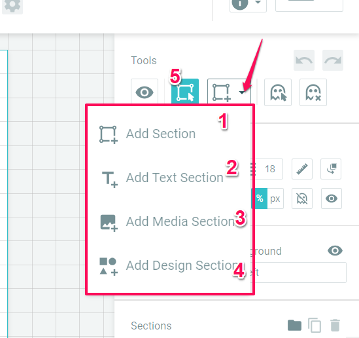Screen dimensions: 359x338
Task: Click the crossed-out ghost icon
Action: (x=302, y=198)
